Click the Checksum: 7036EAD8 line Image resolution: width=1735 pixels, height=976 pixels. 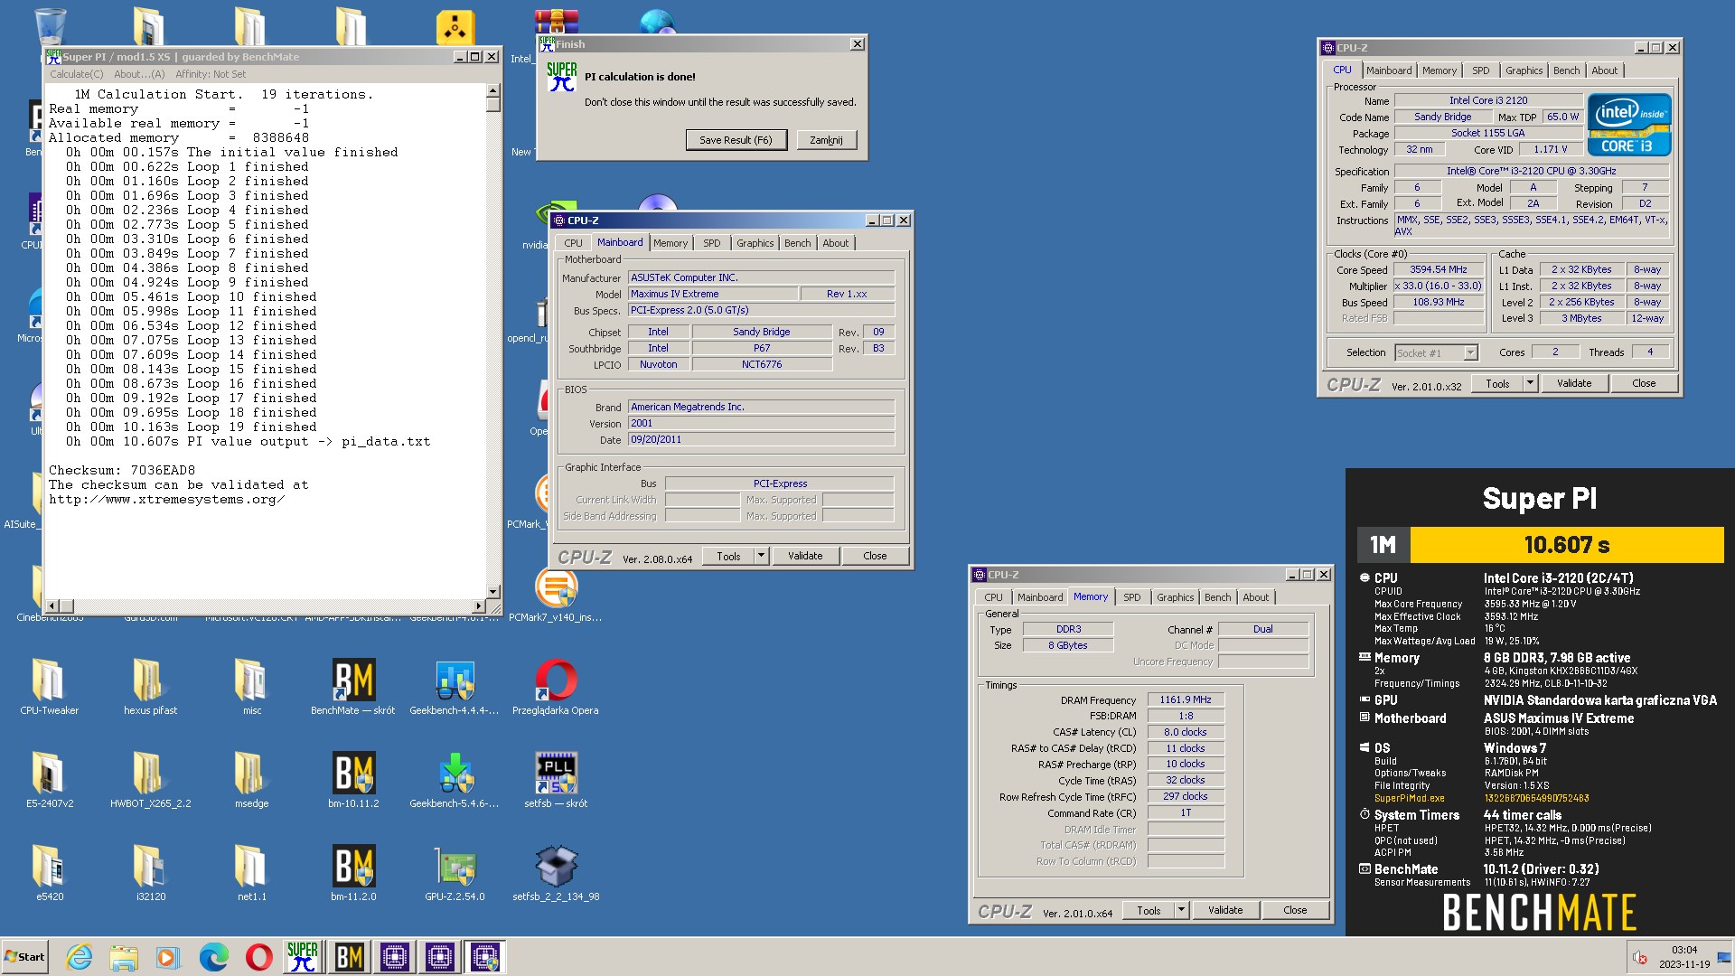[122, 470]
